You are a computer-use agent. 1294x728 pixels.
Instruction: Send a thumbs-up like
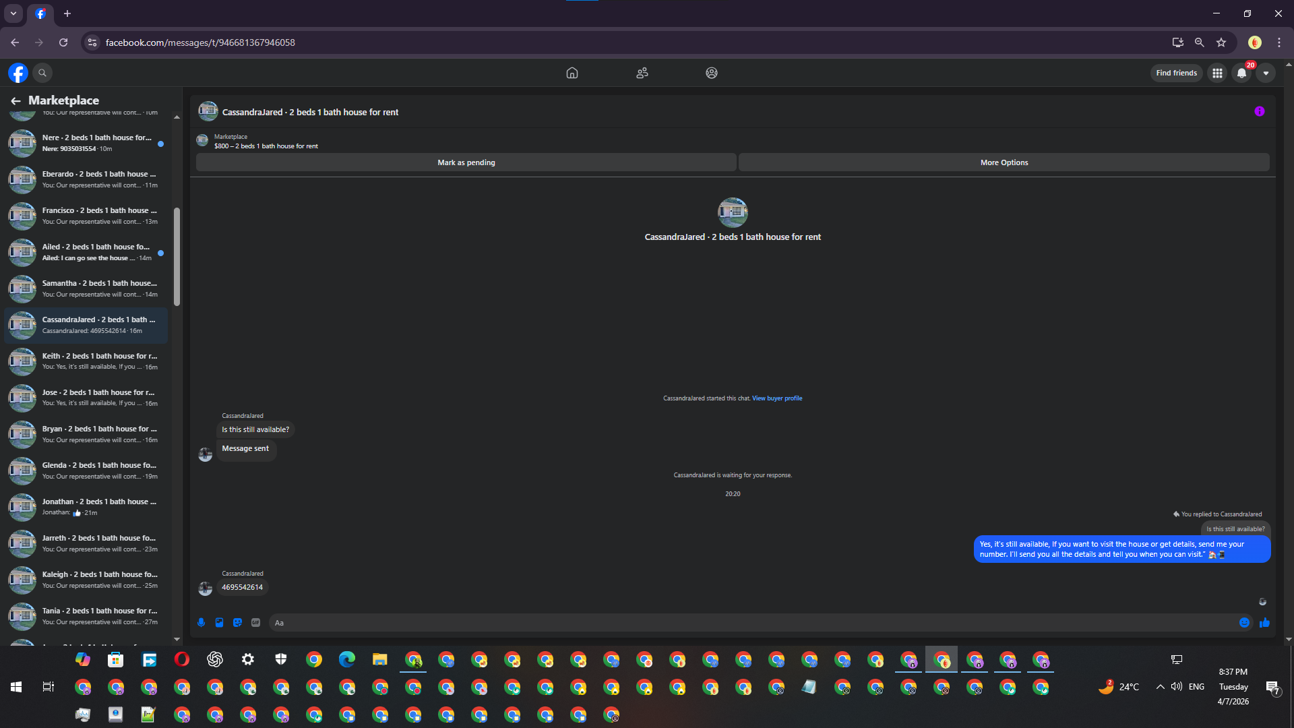point(1264,623)
